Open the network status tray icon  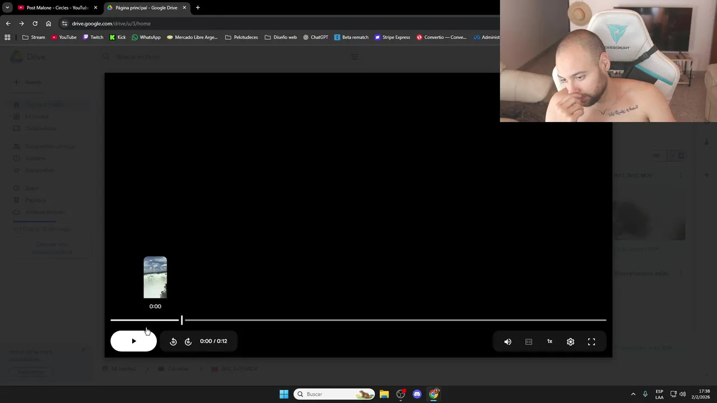(x=673, y=394)
